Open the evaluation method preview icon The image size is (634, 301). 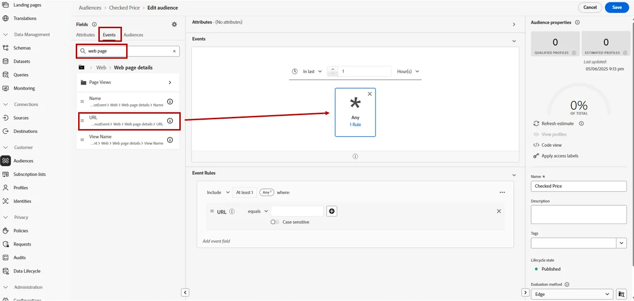click(x=622, y=294)
